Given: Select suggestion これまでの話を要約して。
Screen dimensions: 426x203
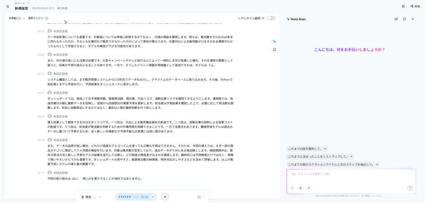Looking at the screenshot, I should point(307,149).
